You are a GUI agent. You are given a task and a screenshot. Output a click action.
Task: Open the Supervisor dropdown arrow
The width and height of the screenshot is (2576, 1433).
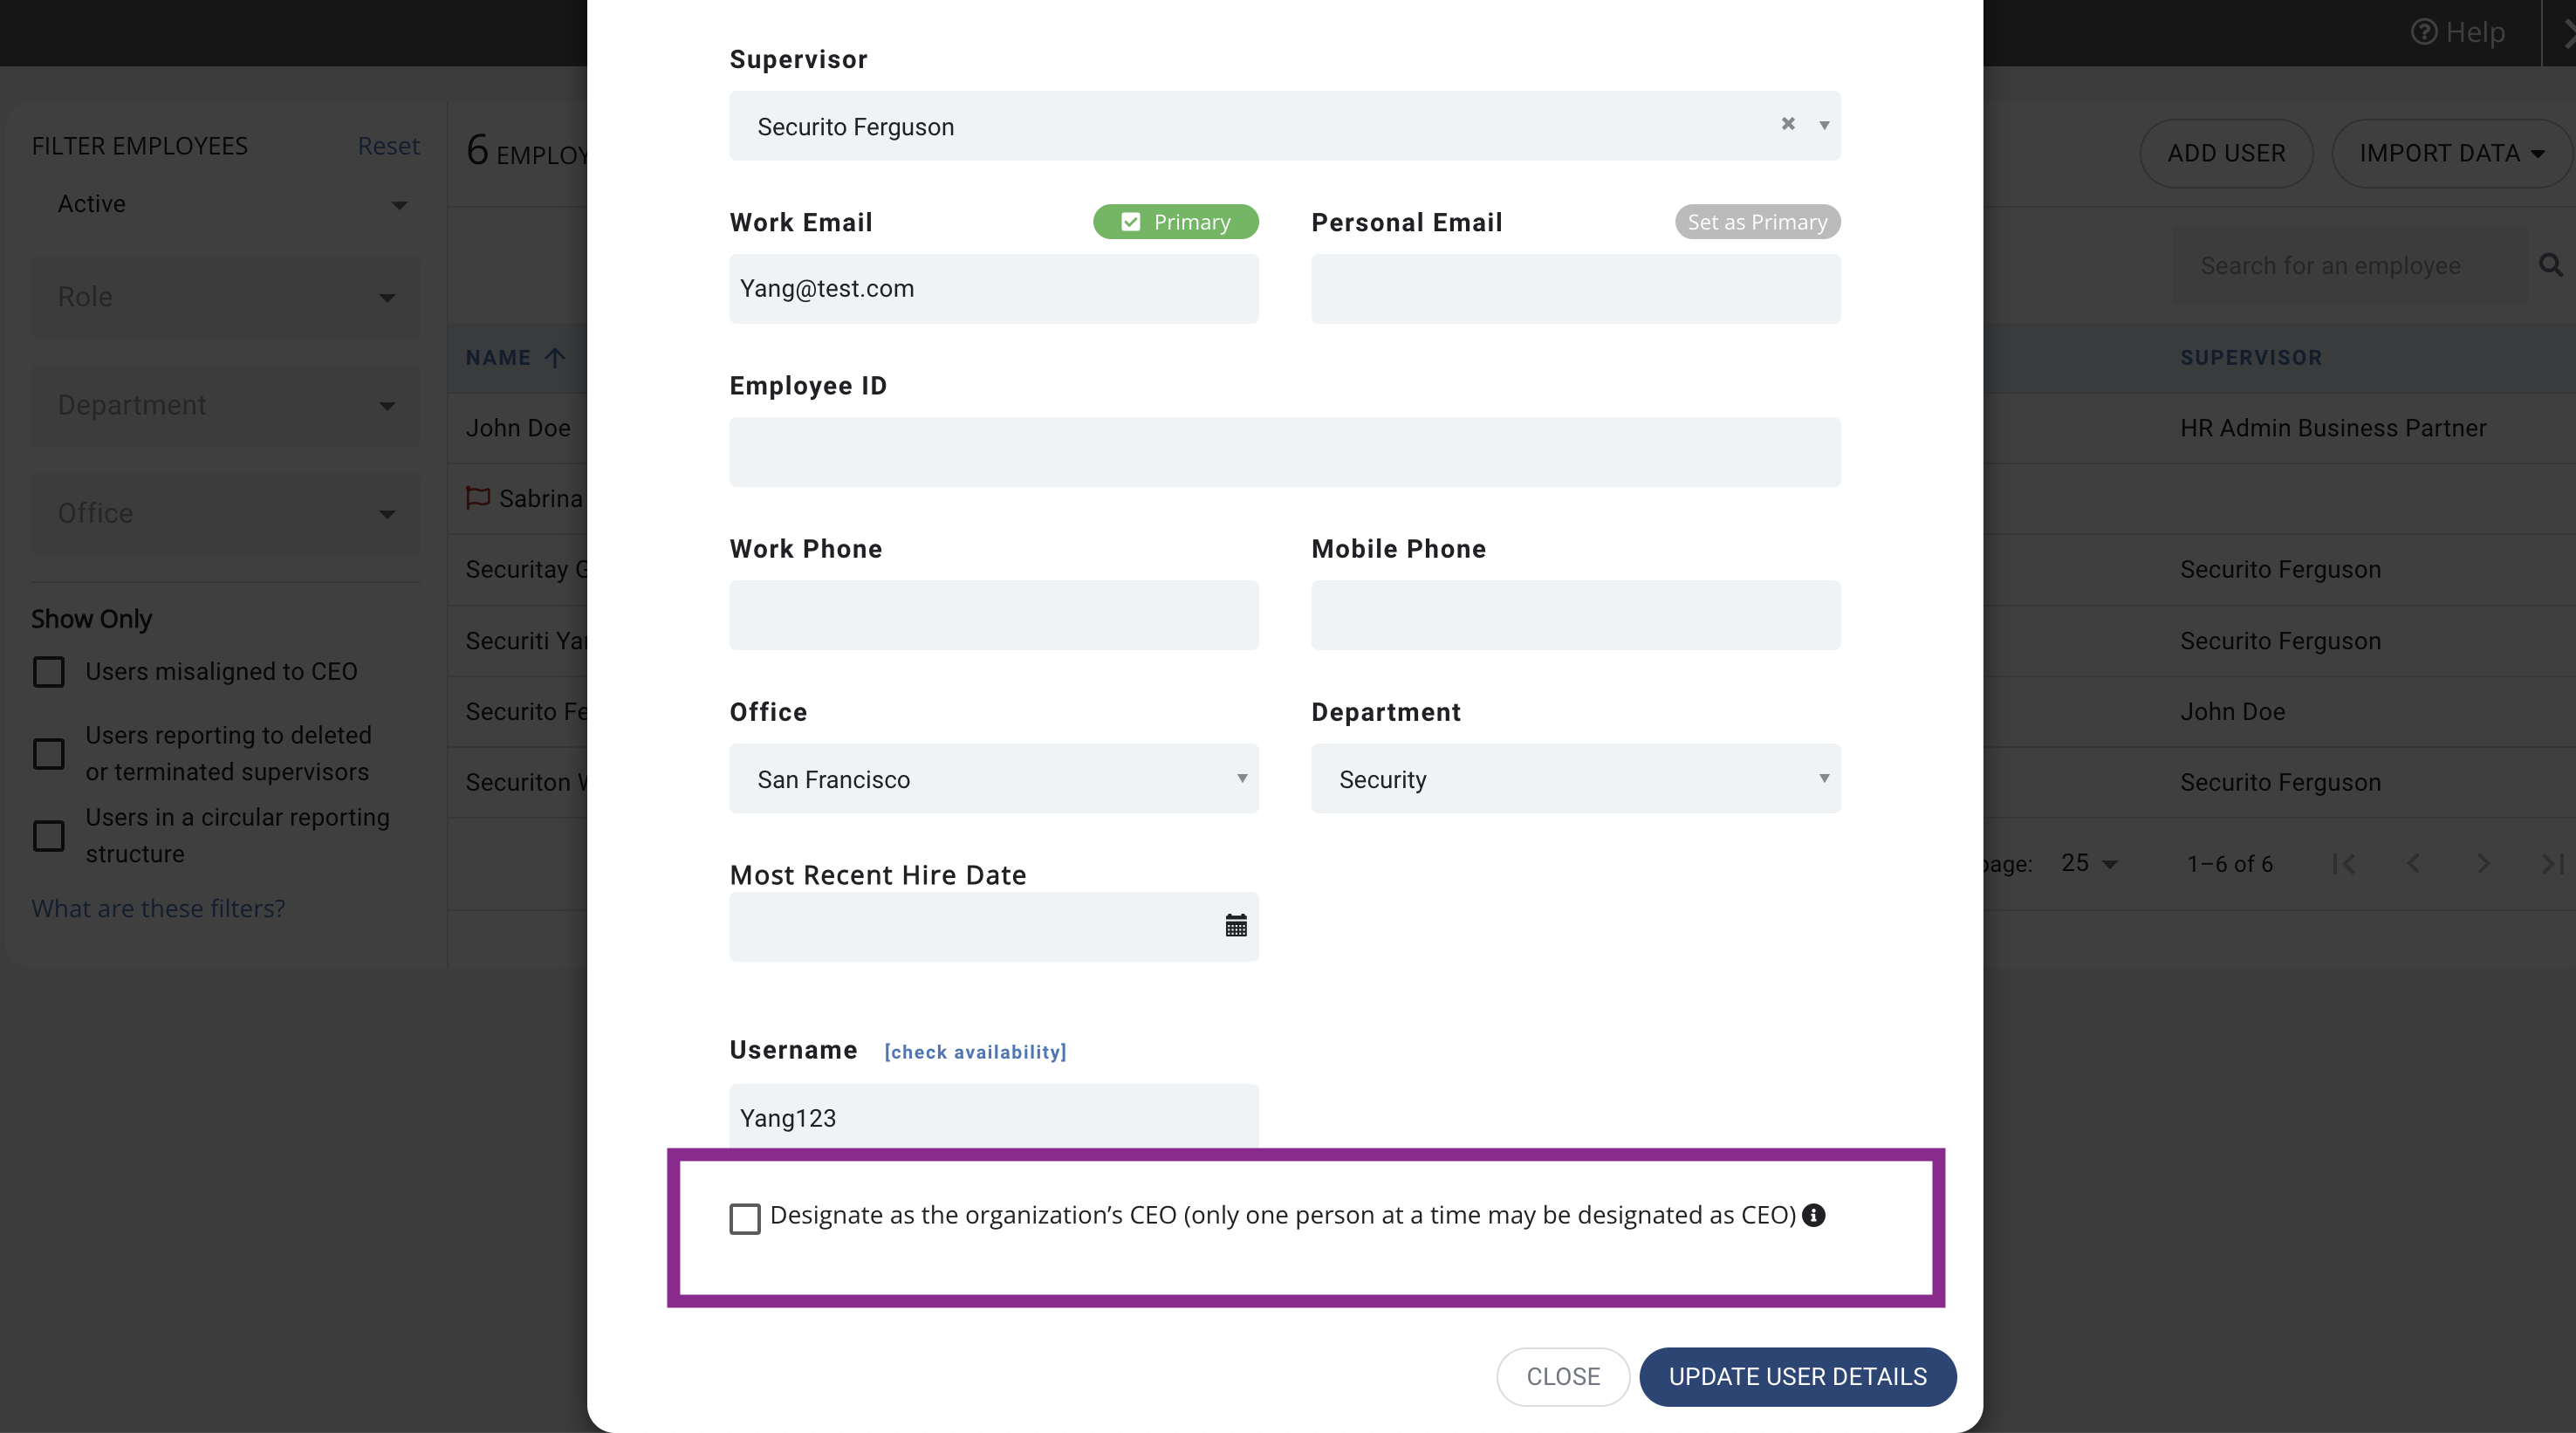click(x=1824, y=126)
